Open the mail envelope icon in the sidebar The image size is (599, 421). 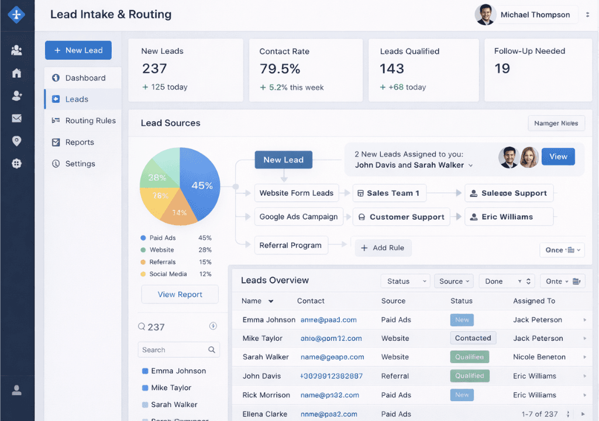pos(16,119)
